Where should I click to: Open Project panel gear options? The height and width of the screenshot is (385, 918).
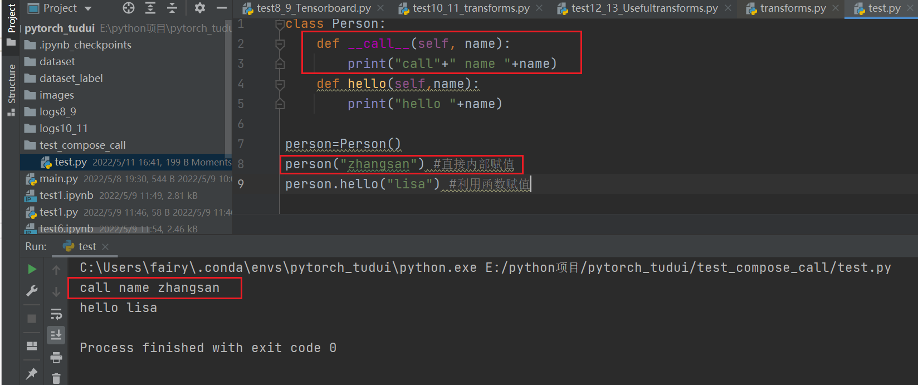(x=199, y=8)
